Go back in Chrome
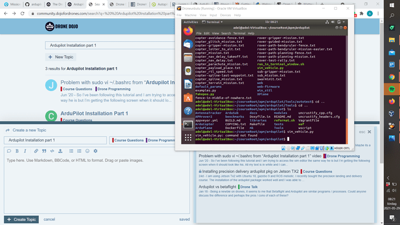400x225 pixels. [6, 13]
